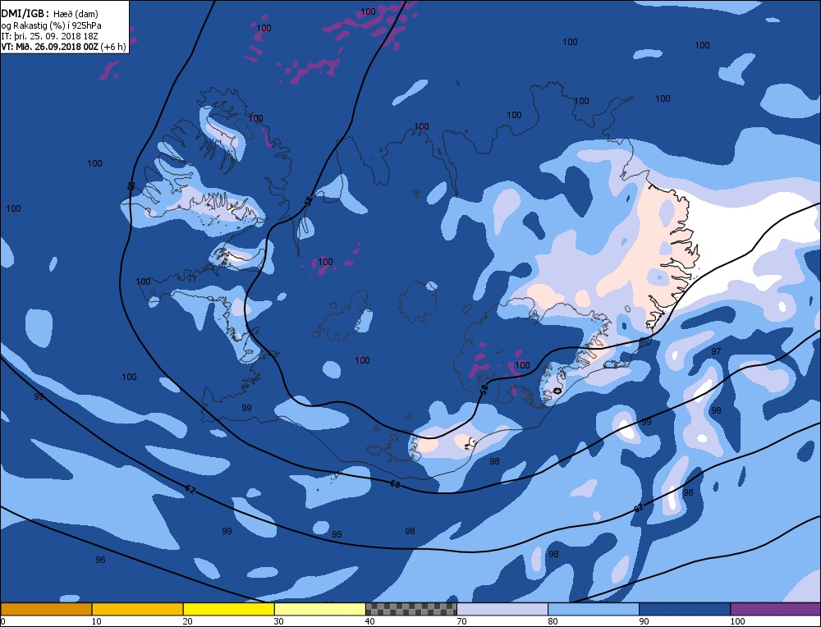The width and height of the screenshot is (821, 627).
Task: Click the lavender 70–80 legend swatch
Action: 502,609
